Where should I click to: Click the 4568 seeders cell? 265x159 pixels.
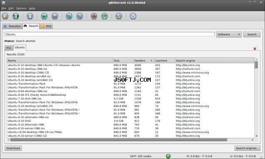click(137, 65)
